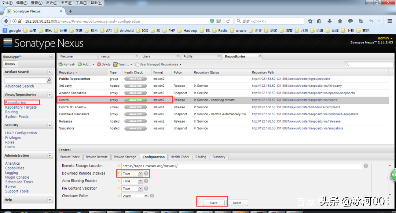Viewport: 396px width, 213px height.
Task: Expand User Managed Repositories dropdown
Action: [158, 64]
